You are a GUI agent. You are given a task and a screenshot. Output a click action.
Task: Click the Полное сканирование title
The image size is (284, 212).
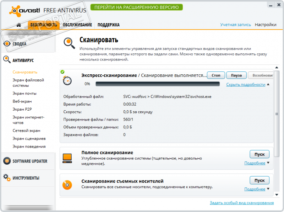[x=107, y=153]
